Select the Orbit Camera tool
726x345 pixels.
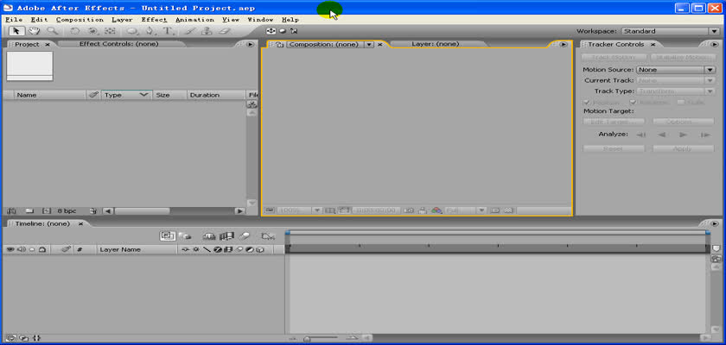pyautogui.click(x=92, y=31)
